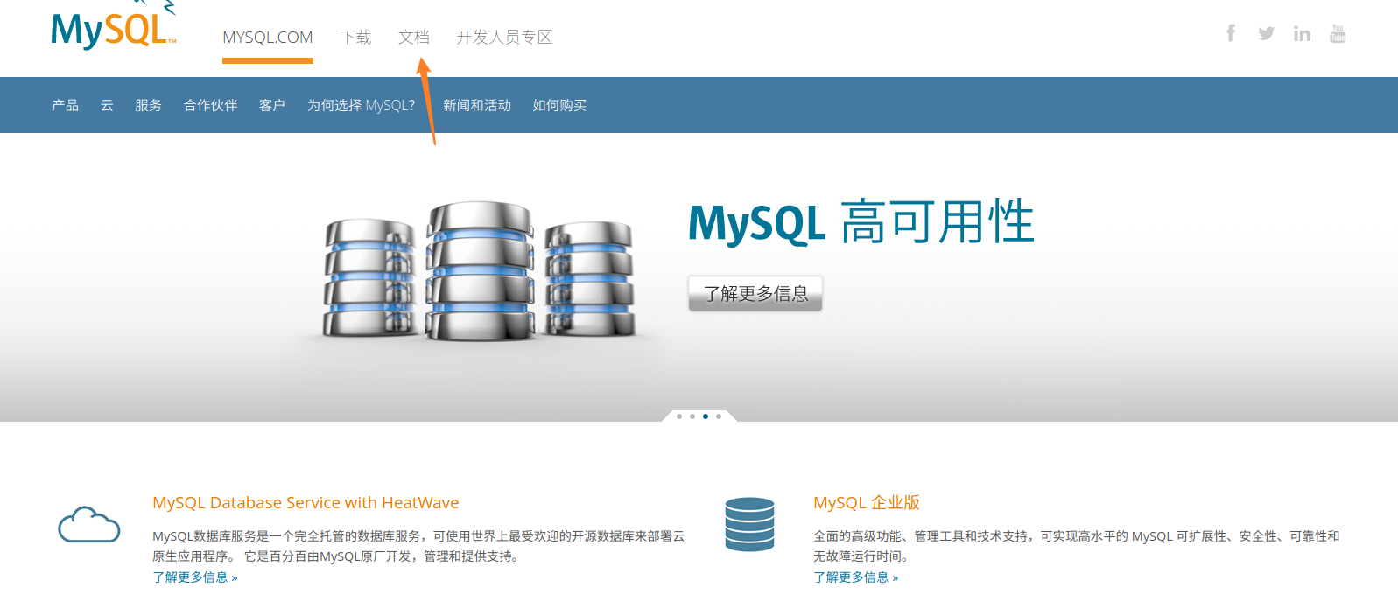
Task: Open the Twitter social icon
Action: click(1266, 33)
